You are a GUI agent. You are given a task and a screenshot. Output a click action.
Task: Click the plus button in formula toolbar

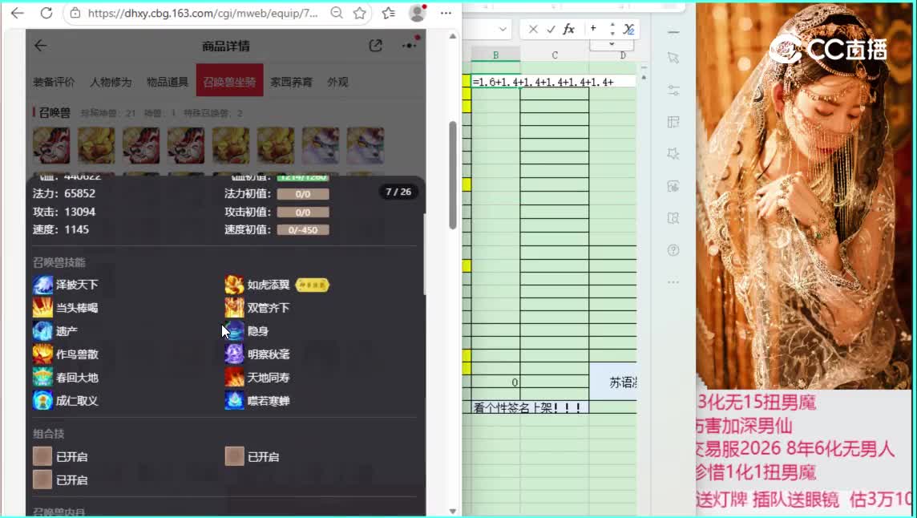[593, 28]
